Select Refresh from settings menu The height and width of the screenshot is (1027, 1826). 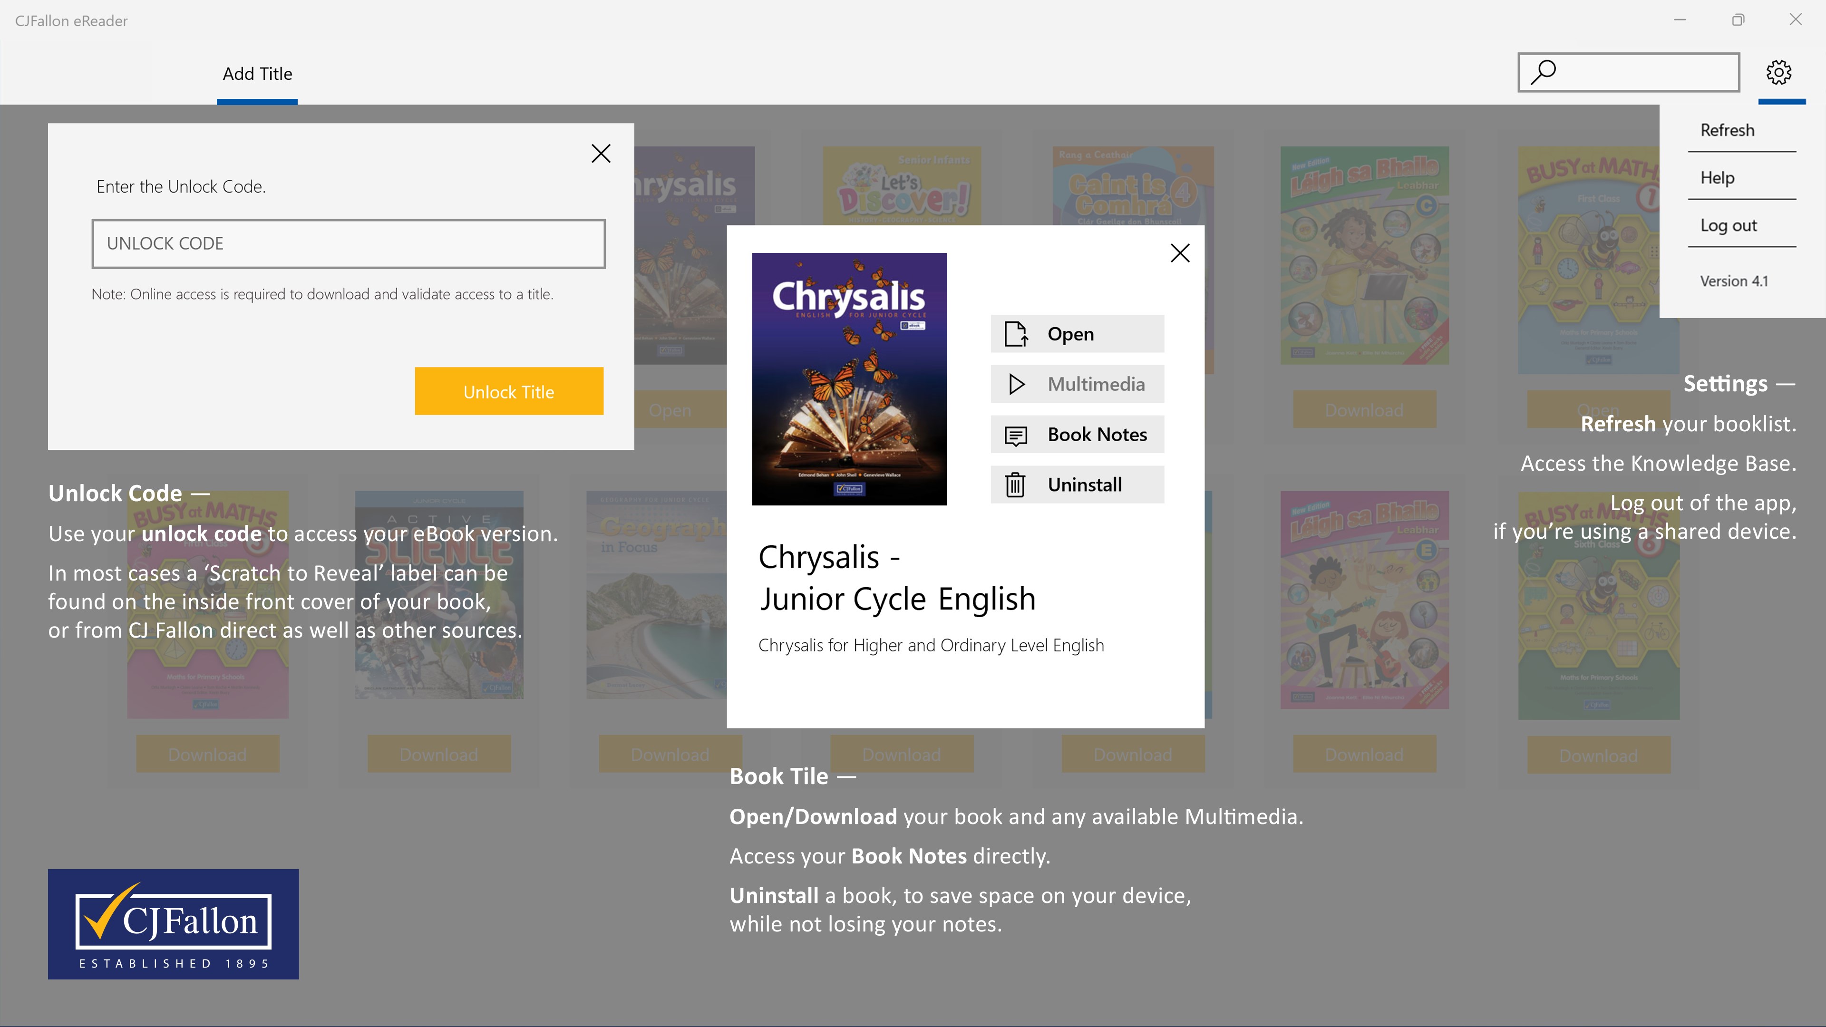(x=1727, y=130)
